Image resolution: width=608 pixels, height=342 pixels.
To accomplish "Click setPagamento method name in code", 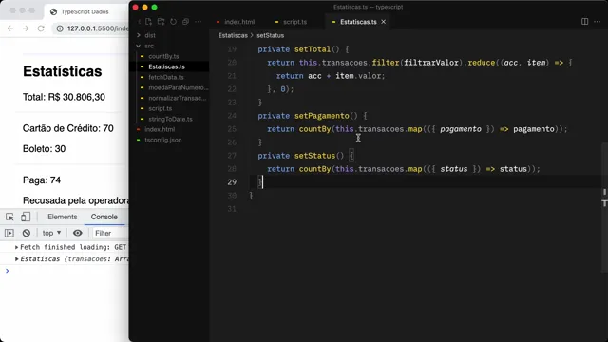I will pyautogui.click(x=321, y=116).
